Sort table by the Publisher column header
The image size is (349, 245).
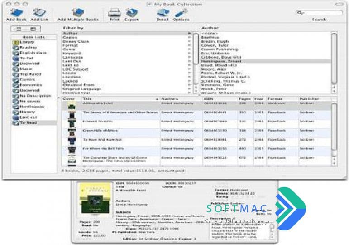315,98
